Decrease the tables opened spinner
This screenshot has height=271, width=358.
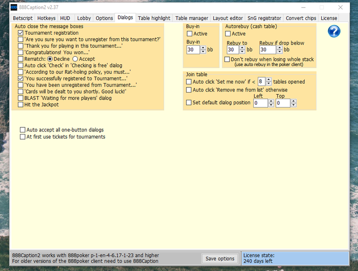(x=268, y=83)
